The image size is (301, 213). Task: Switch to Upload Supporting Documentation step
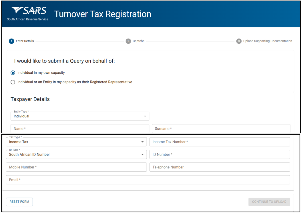coord(268,41)
